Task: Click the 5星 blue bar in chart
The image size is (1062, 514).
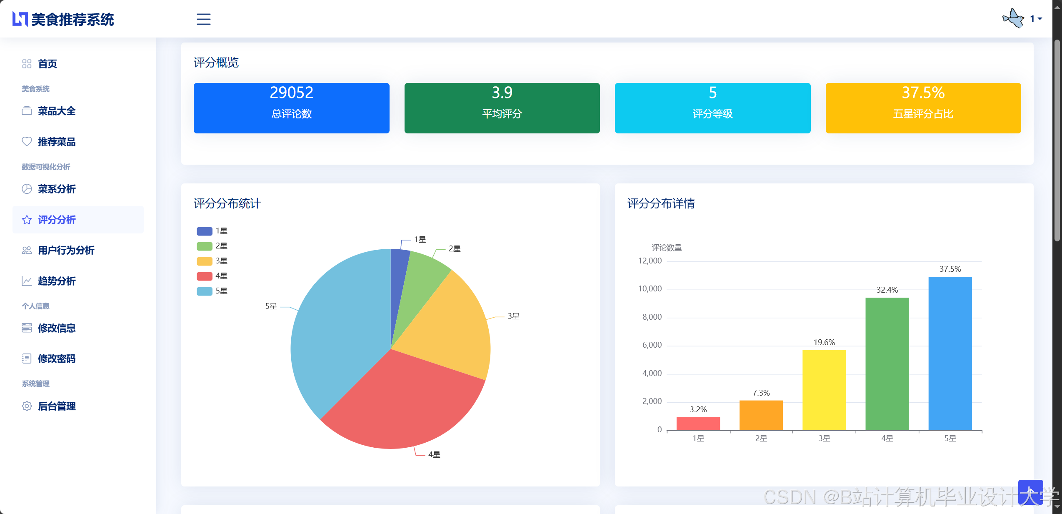Action: (950, 353)
